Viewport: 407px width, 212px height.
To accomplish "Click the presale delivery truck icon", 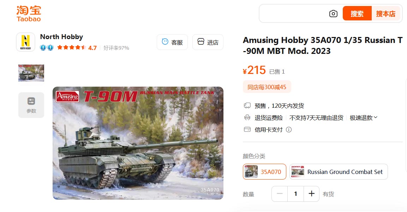I will pos(247,106).
